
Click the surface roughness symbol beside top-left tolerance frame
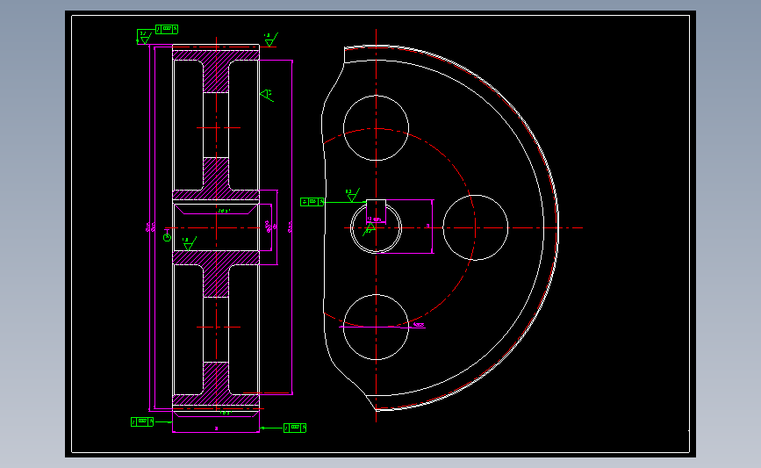point(144,37)
